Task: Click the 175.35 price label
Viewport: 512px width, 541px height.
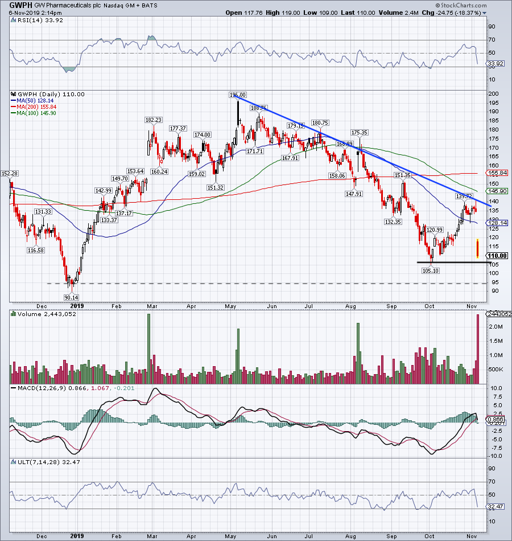Action: (360, 132)
